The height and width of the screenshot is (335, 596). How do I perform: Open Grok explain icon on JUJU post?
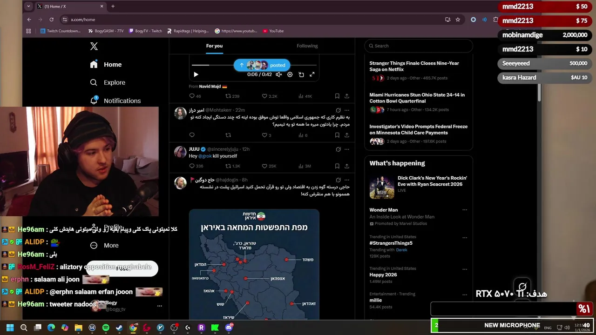click(338, 149)
